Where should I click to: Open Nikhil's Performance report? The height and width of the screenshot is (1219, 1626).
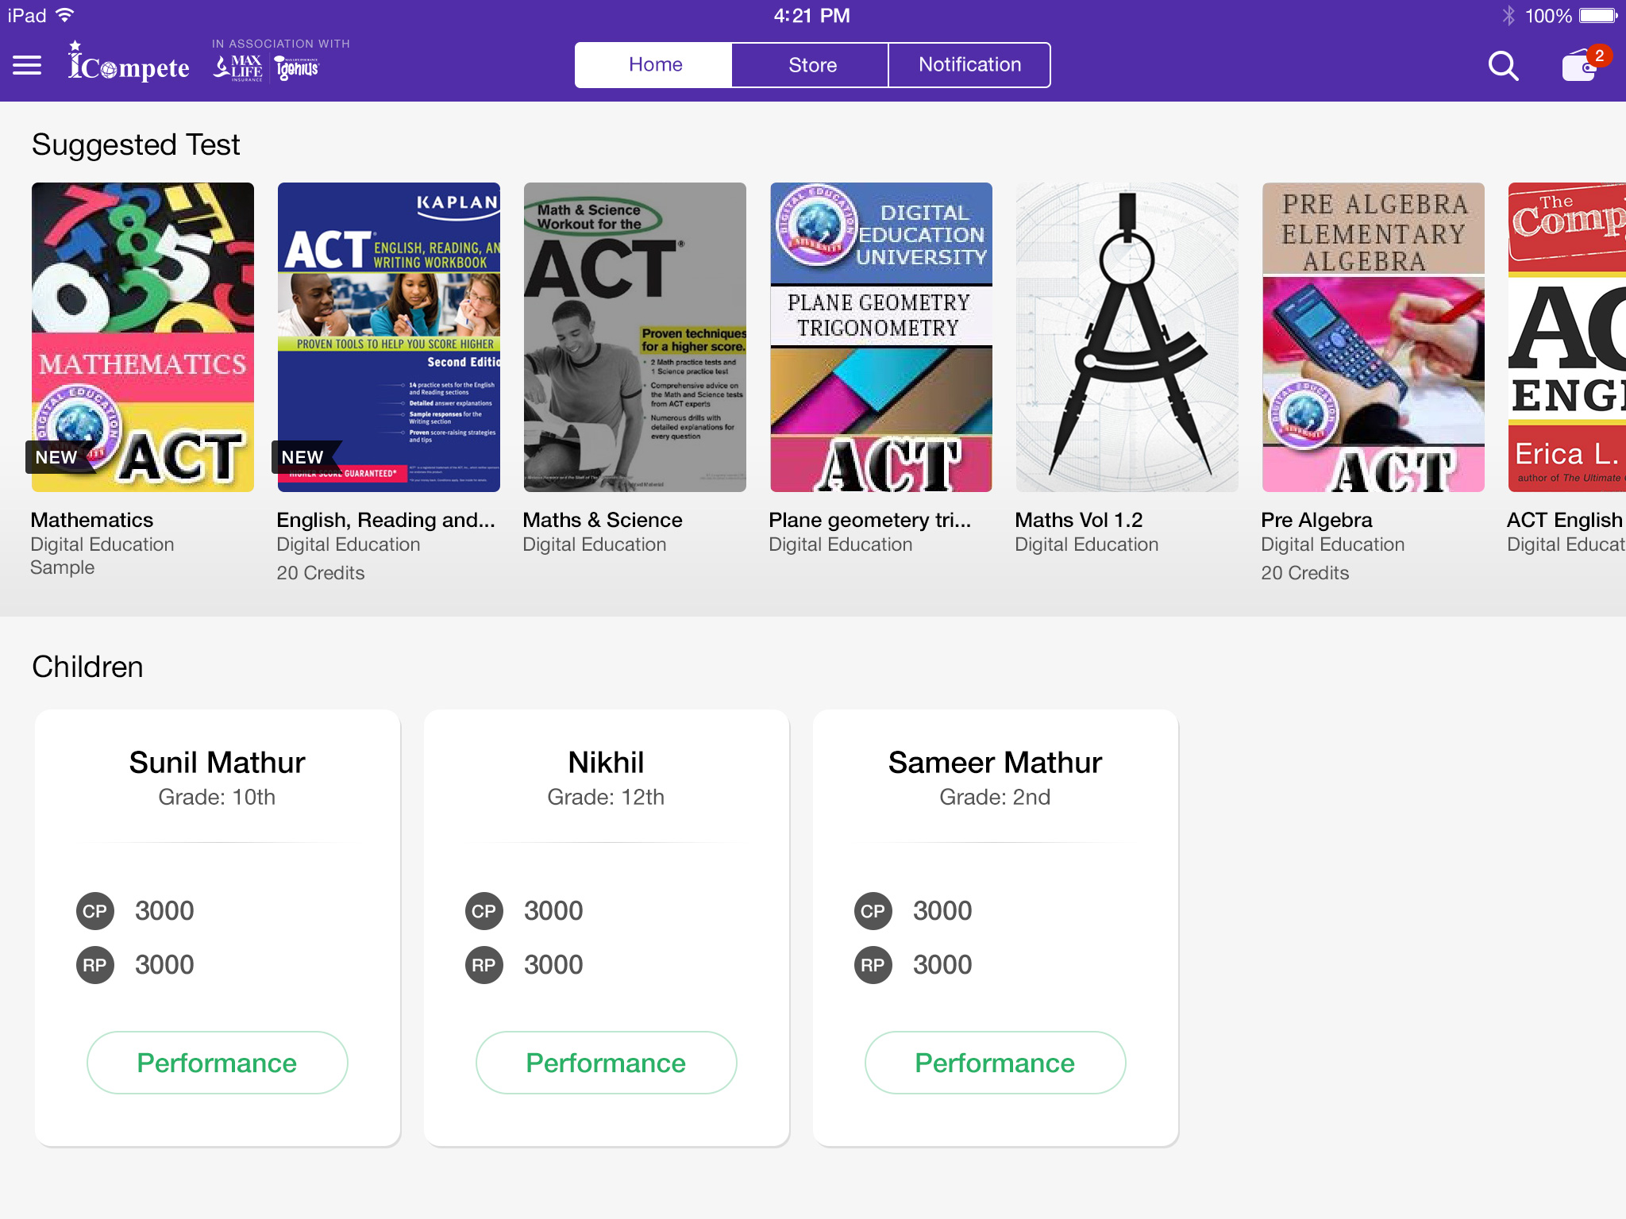(x=606, y=1063)
